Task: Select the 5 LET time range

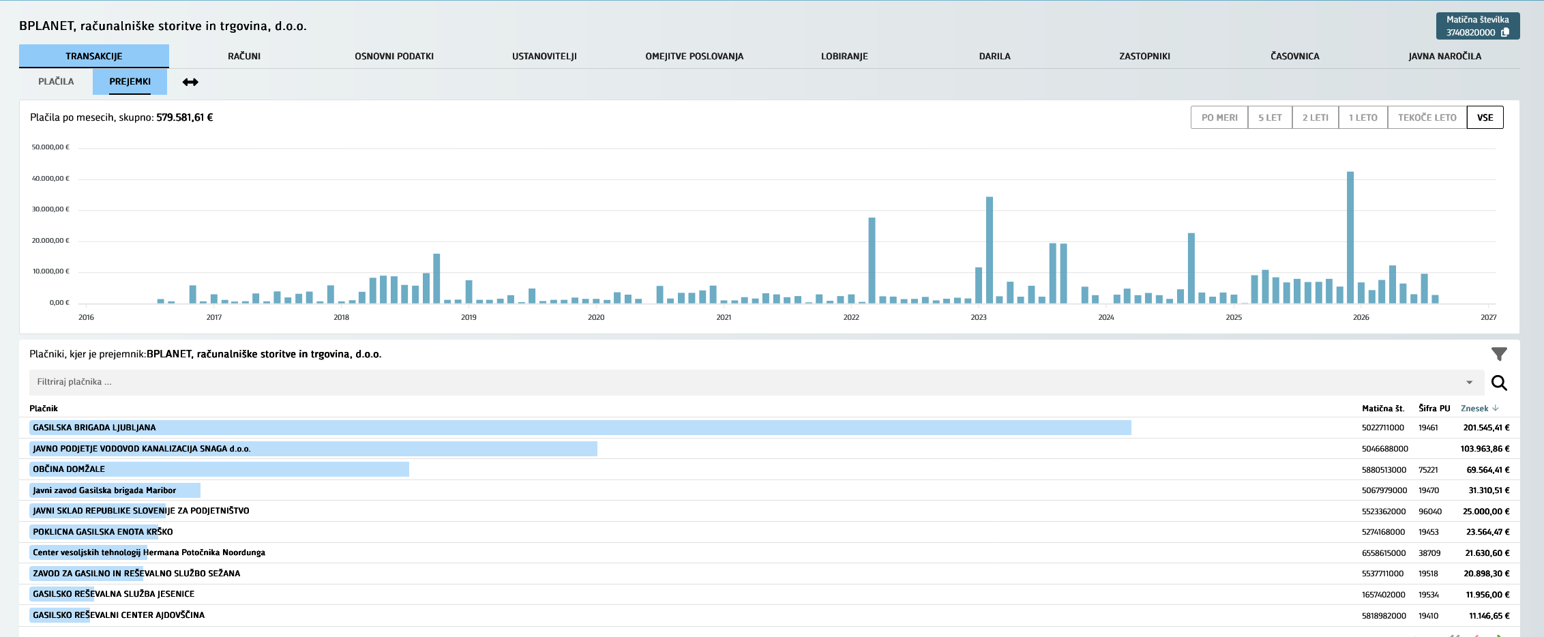Action: 1270,117
